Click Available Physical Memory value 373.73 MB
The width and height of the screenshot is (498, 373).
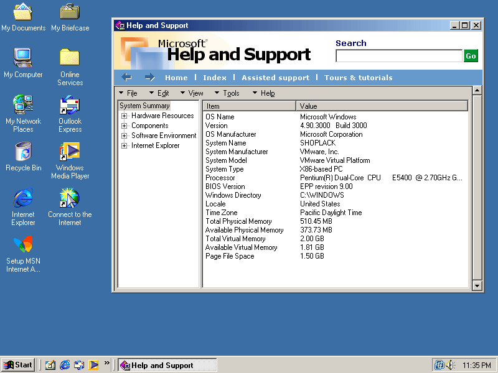316,229
